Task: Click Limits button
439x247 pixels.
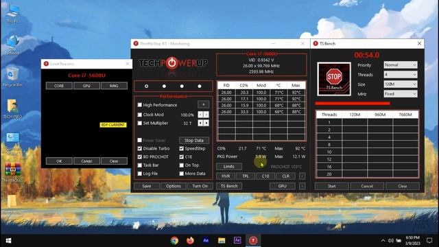Action: click(229, 166)
